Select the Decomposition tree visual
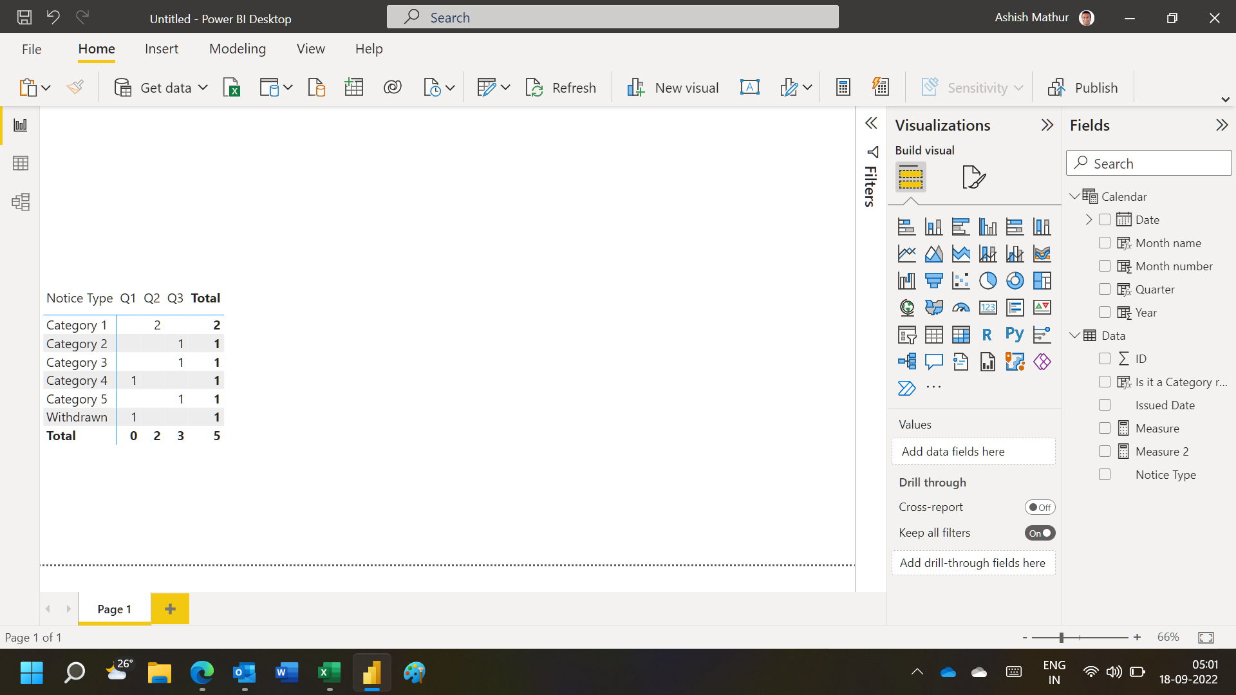Viewport: 1236px width, 695px height. (x=907, y=362)
